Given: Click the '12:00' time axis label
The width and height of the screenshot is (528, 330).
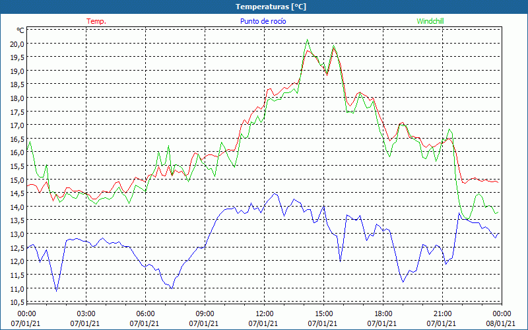Looking at the screenshot, I should (x=265, y=314).
